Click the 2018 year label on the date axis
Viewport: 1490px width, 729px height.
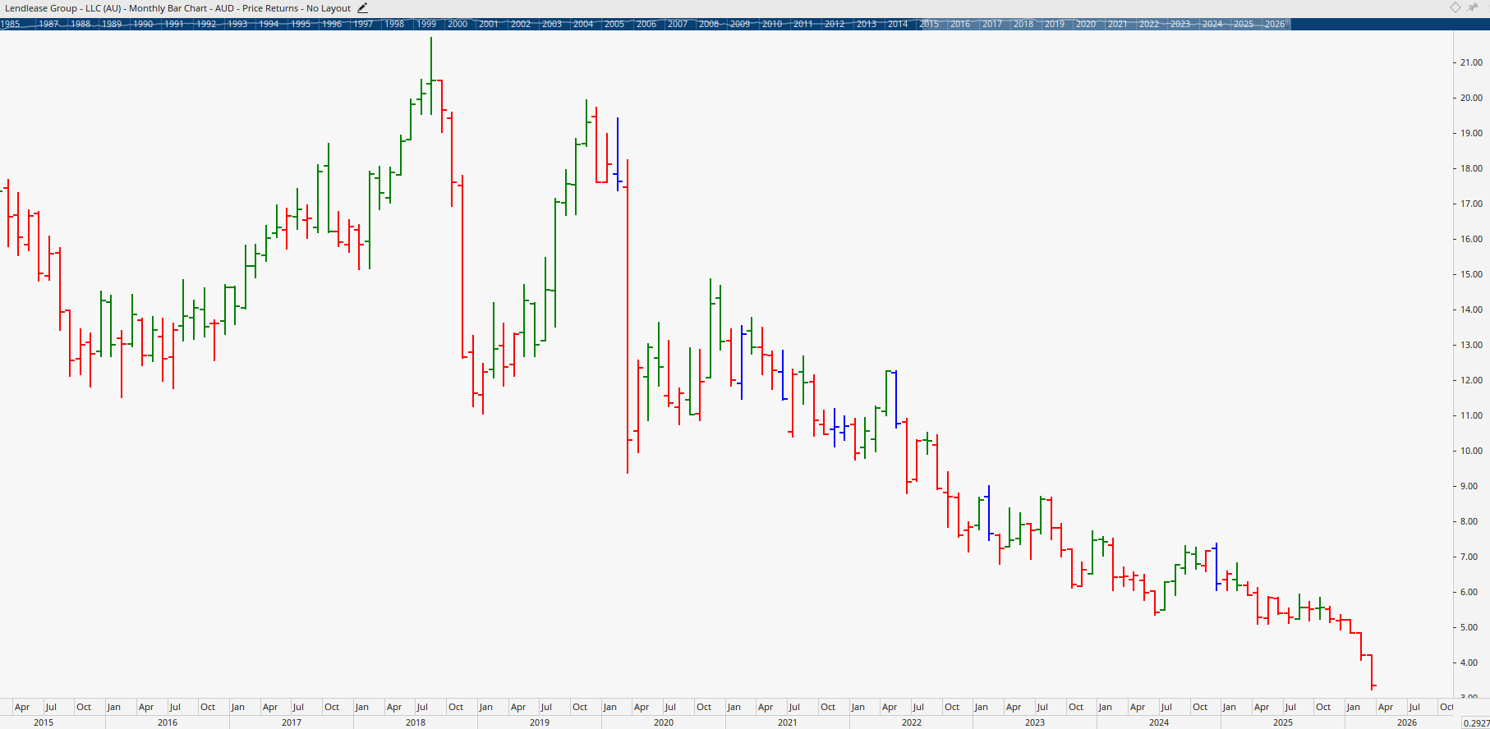[x=416, y=722]
